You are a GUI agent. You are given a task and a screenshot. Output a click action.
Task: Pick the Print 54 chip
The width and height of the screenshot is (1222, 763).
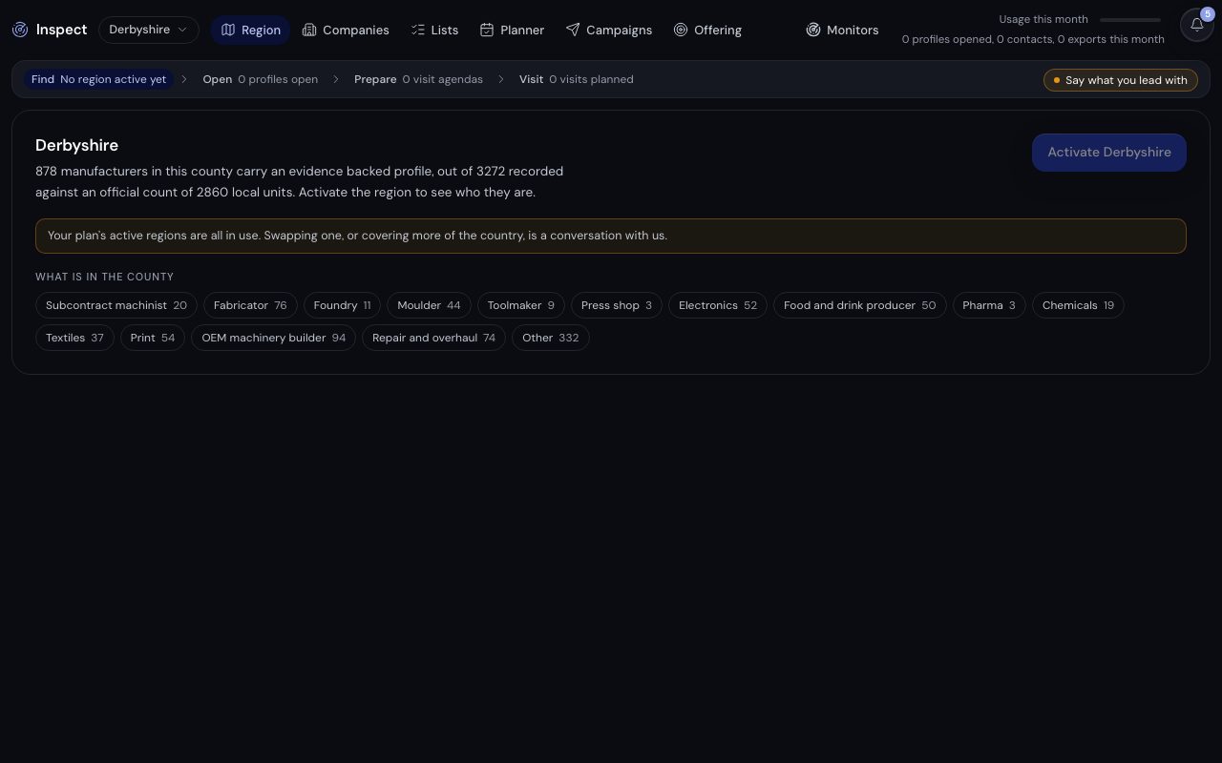[153, 338]
